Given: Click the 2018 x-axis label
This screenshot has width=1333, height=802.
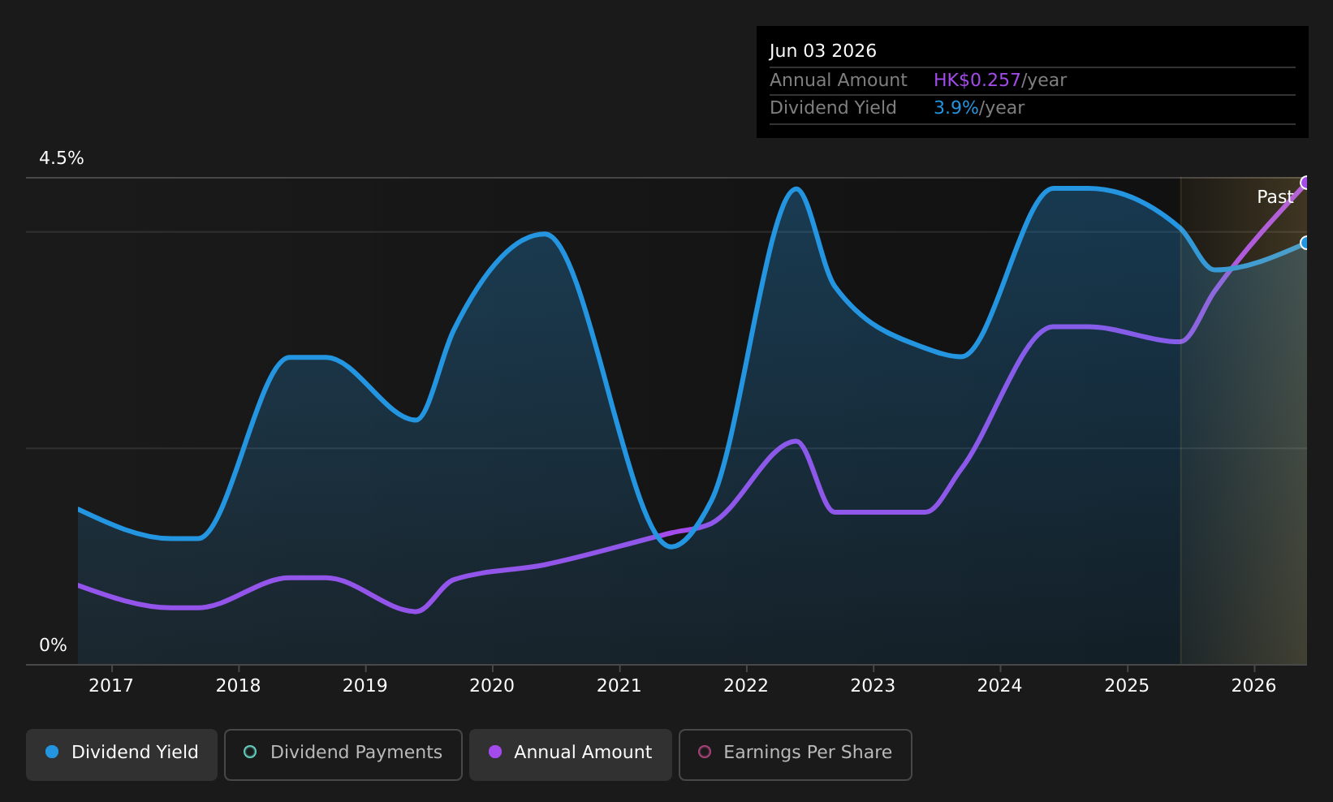Looking at the screenshot, I should [239, 686].
